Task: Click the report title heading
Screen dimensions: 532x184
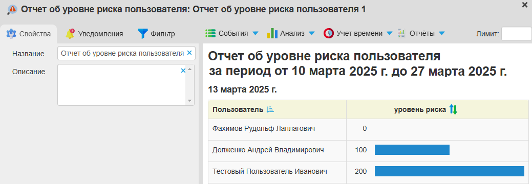Action: [x=357, y=64]
